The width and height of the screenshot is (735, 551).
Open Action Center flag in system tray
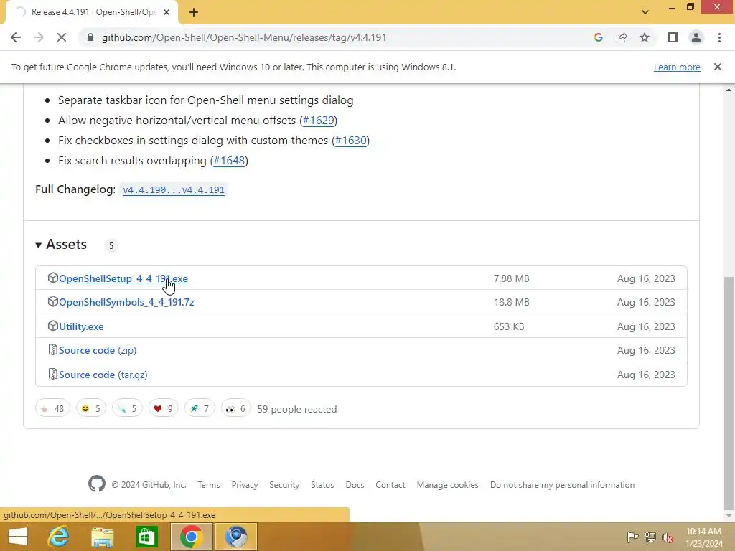(632, 537)
